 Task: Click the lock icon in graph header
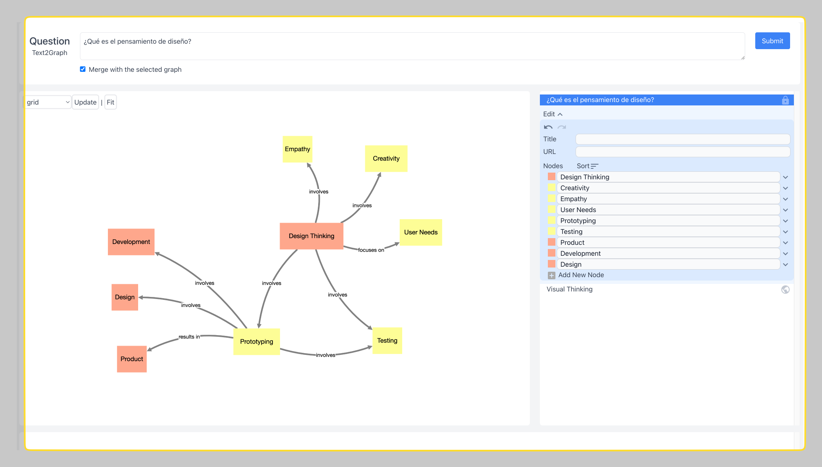[785, 100]
